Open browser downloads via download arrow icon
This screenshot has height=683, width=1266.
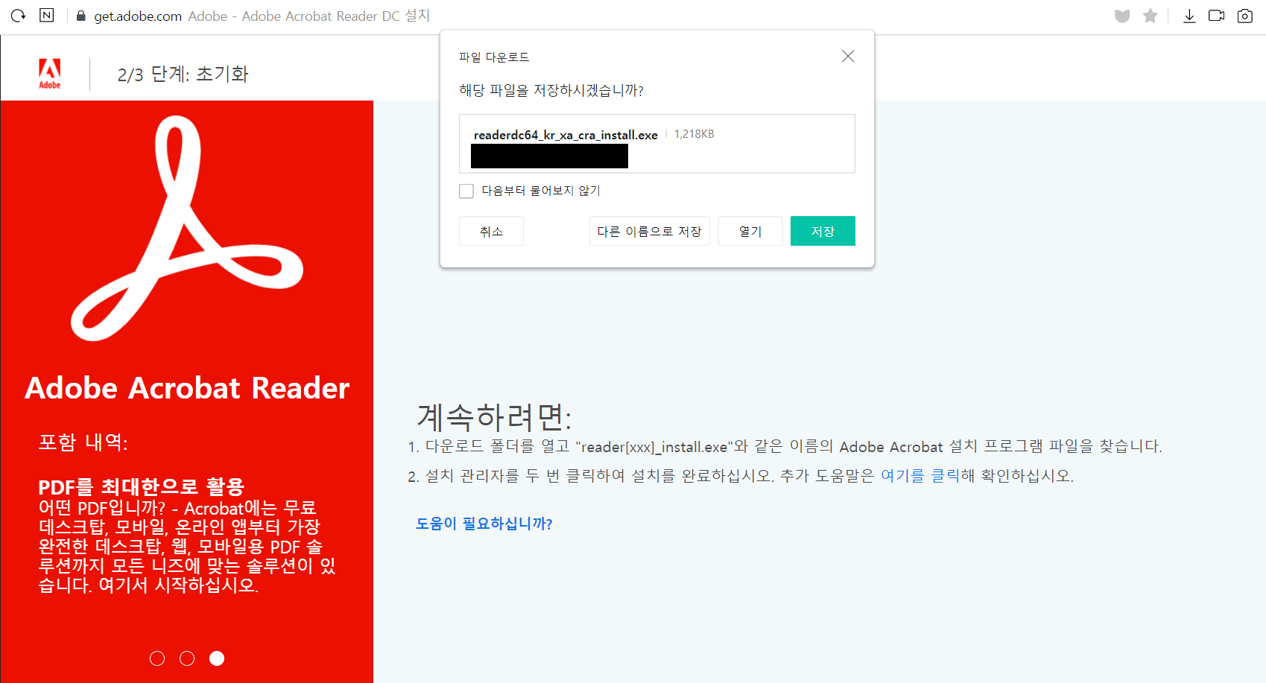tap(1189, 16)
